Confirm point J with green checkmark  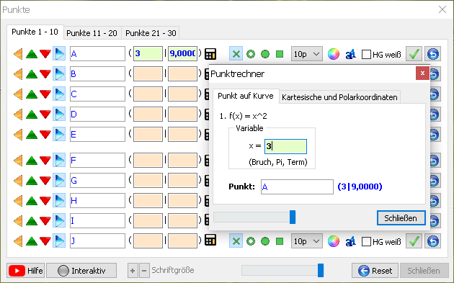(x=414, y=241)
